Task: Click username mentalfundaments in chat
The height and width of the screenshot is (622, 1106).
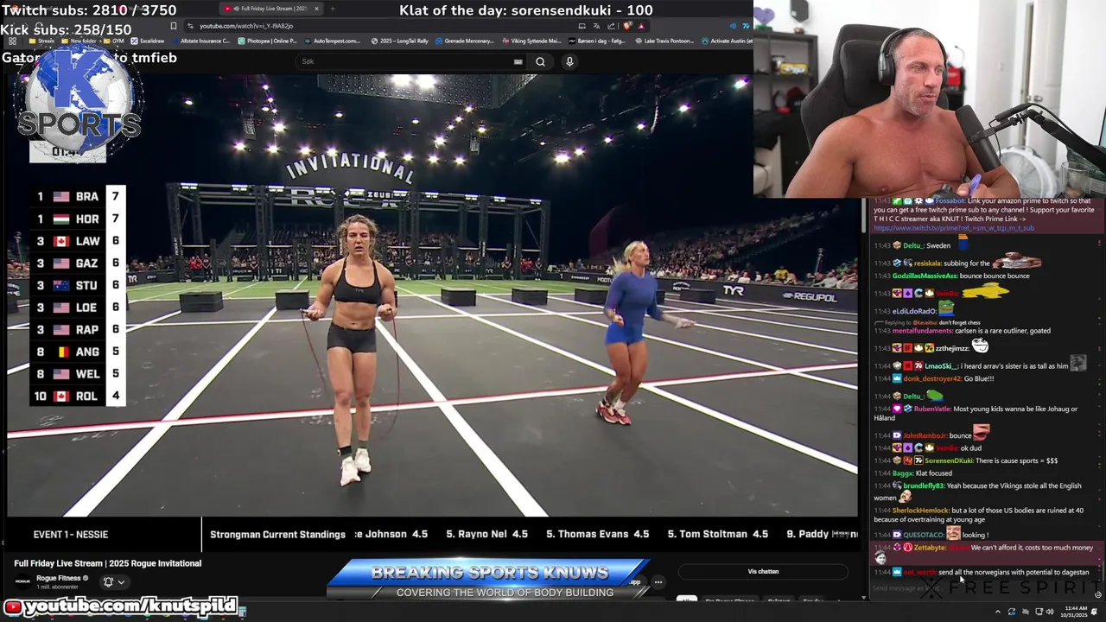Action: point(923,330)
